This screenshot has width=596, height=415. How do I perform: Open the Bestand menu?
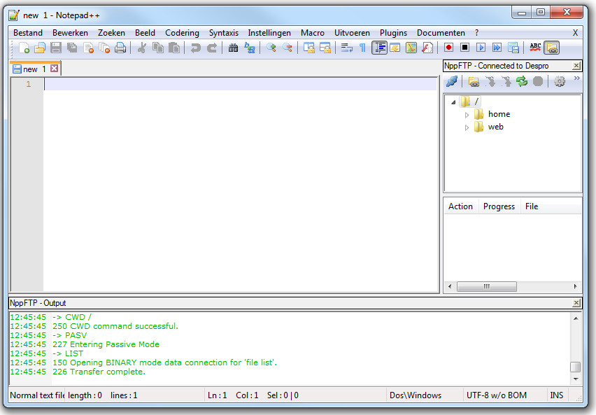[x=28, y=33]
